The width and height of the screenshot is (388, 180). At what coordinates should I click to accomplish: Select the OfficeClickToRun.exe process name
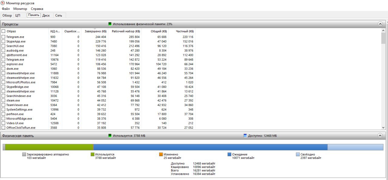(21, 128)
